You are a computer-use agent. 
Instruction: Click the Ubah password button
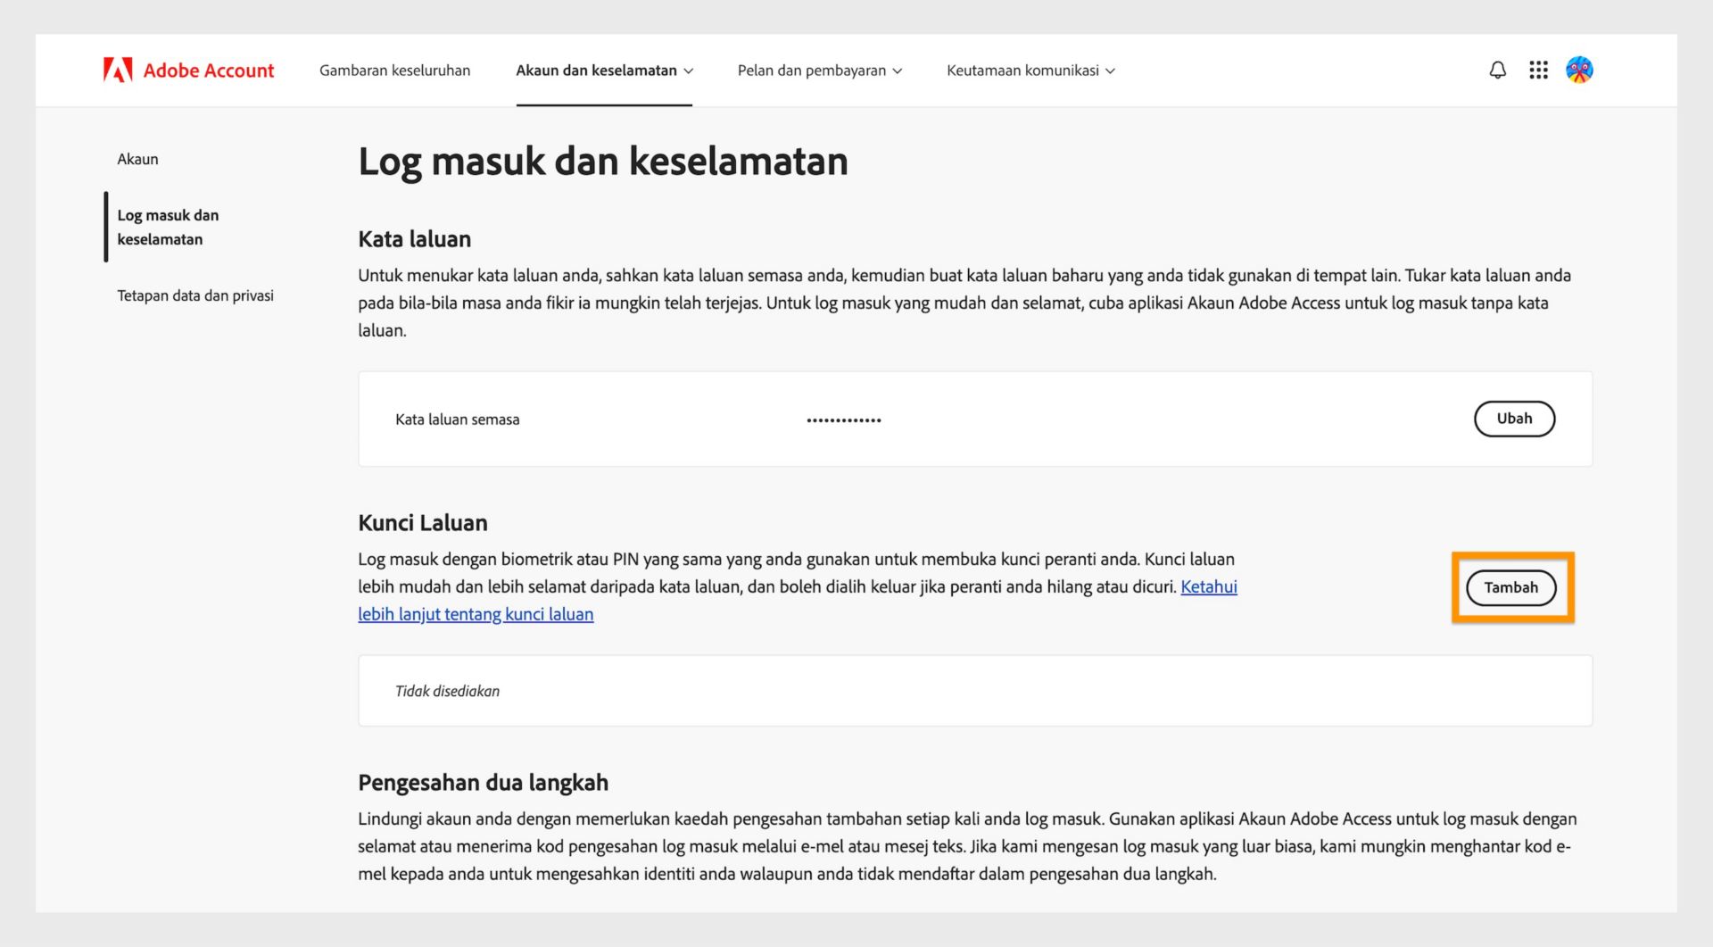(x=1514, y=419)
